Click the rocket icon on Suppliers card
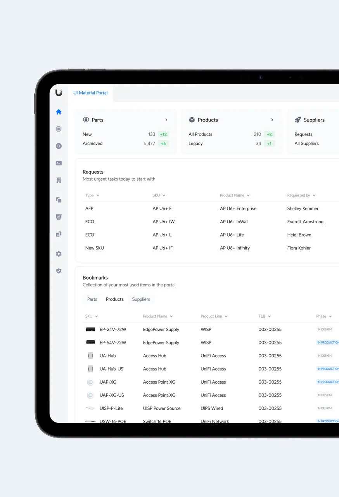Screen dimensions: 339x497 point(297,120)
